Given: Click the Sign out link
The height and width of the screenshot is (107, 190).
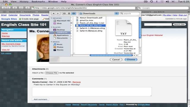Looking at the screenshot, I should point(183,15).
